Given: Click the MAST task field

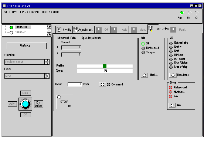Looking at the screenshot, I should 24,76.
